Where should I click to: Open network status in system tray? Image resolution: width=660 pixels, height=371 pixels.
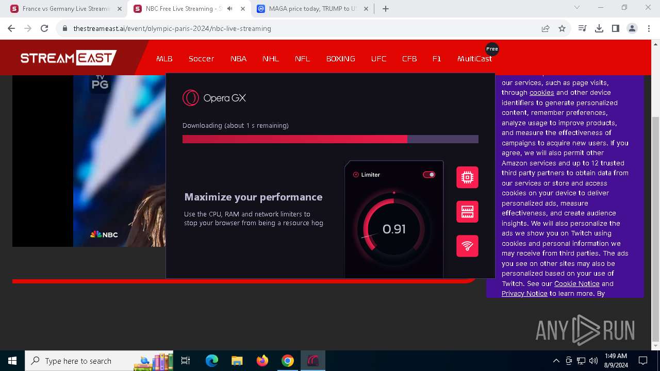(581, 361)
